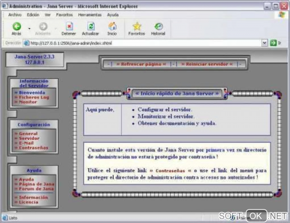Viewport: 290px width, 223px height.
Task: Click the Adelante forward icon
Action: point(43,26)
